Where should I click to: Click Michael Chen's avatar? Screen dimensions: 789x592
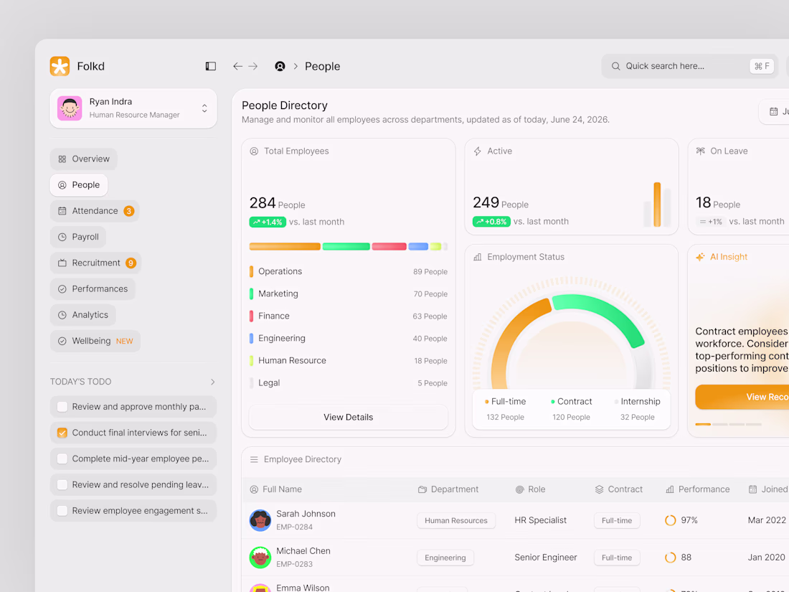pos(260,558)
